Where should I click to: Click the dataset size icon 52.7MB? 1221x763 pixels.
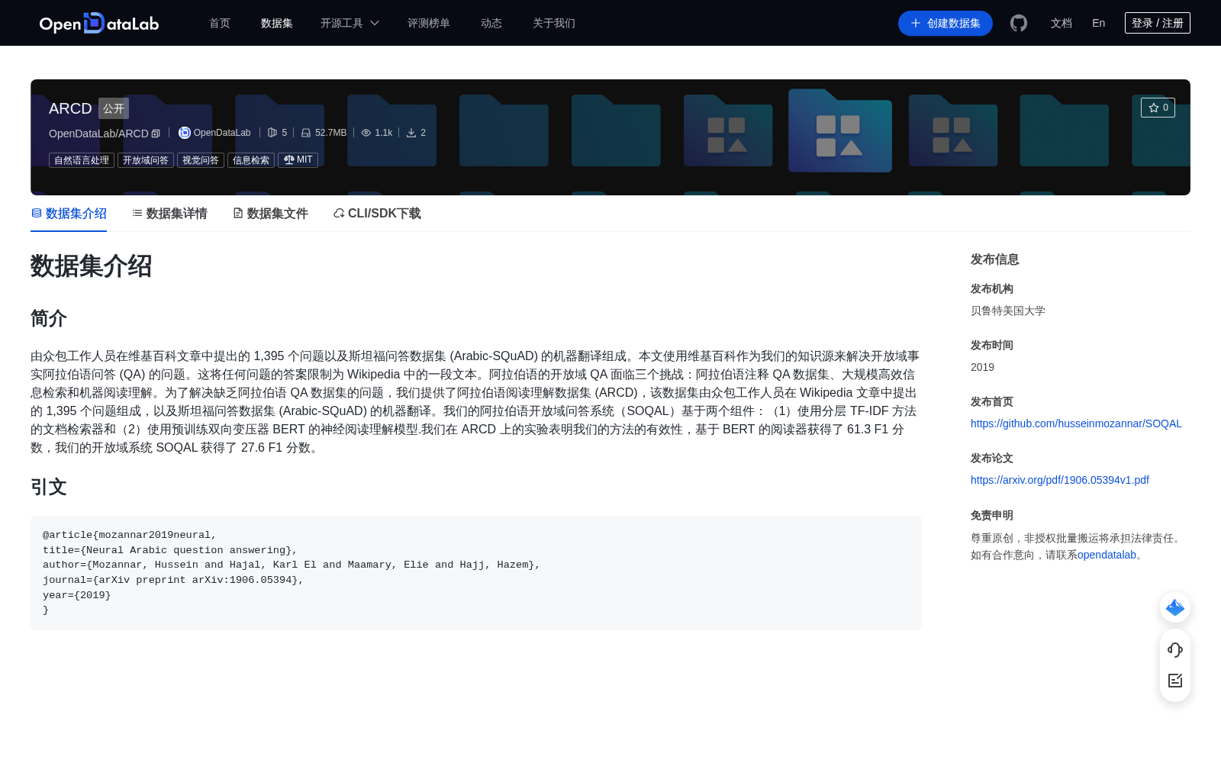coord(306,133)
